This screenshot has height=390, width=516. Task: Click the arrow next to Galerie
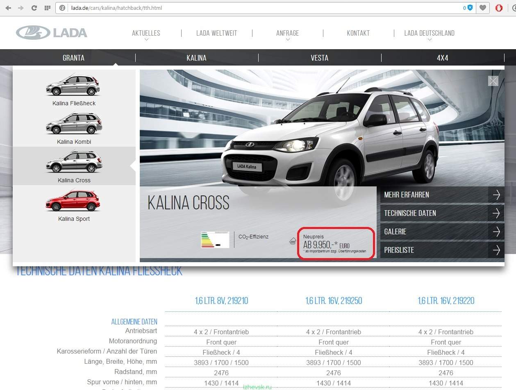point(496,231)
